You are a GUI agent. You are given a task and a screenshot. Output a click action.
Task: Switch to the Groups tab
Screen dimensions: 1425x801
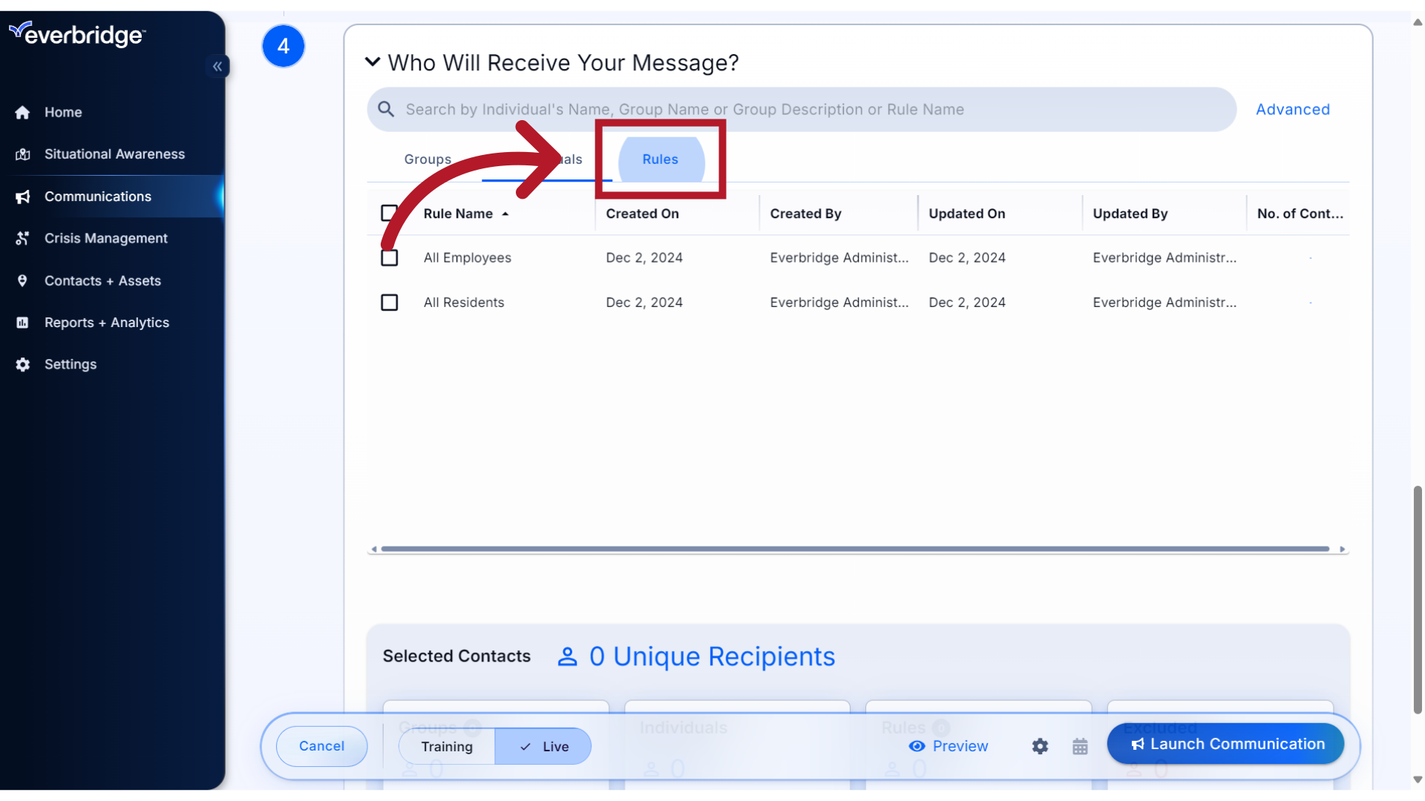(x=427, y=159)
